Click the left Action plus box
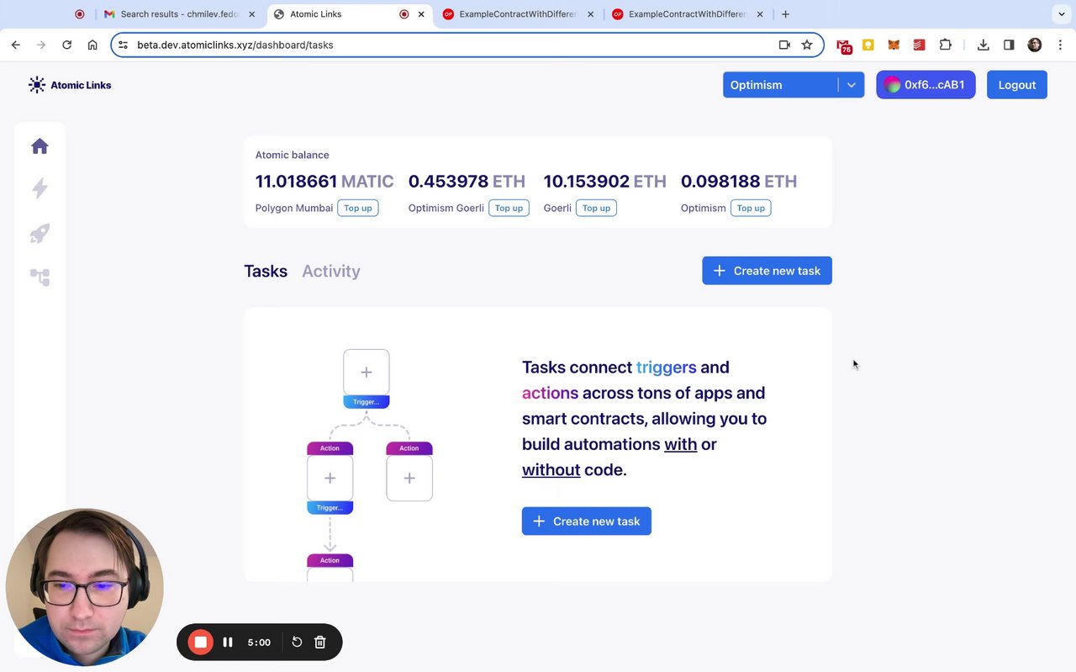Image resolution: width=1076 pixels, height=672 pixels. tap(330, 478)
